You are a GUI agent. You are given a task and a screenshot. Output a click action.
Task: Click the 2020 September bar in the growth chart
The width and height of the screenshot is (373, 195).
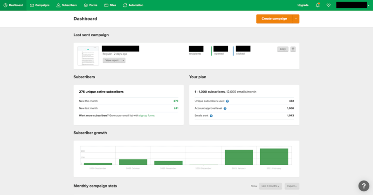tap(98, 164)
